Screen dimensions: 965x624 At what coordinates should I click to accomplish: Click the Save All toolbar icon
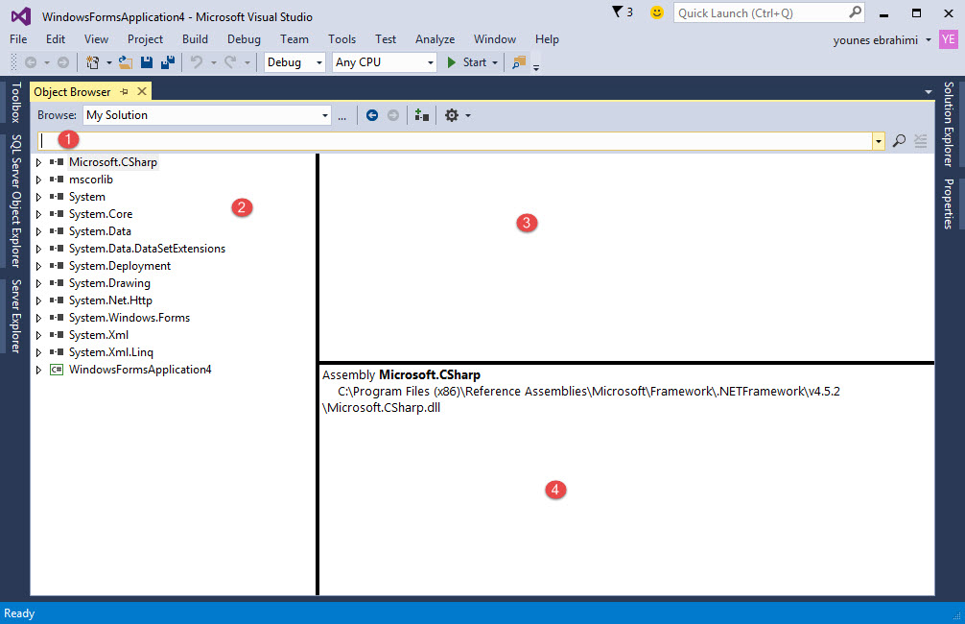(x=167, y=62)
